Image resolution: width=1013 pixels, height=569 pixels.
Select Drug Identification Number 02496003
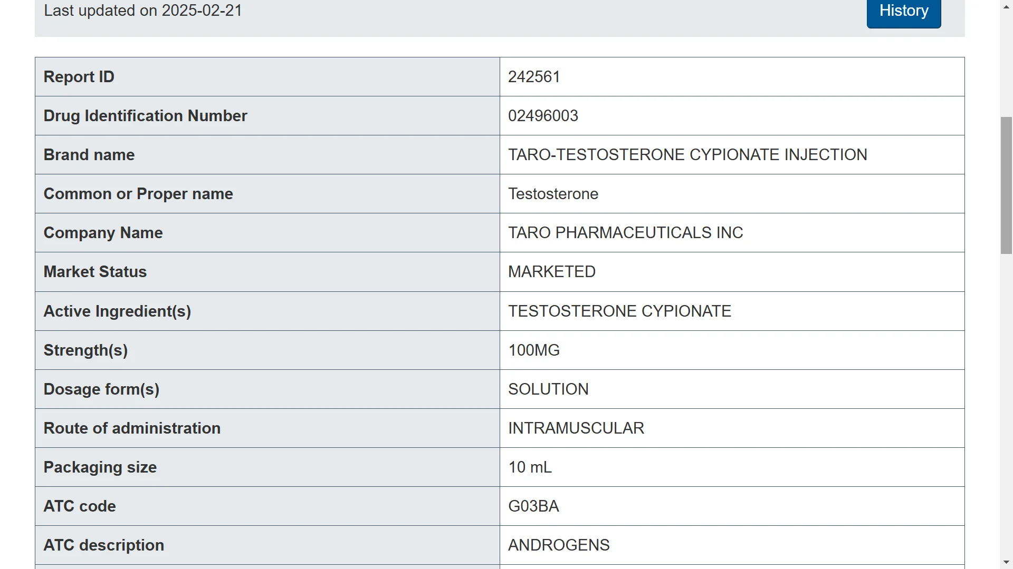pos(543,116)
